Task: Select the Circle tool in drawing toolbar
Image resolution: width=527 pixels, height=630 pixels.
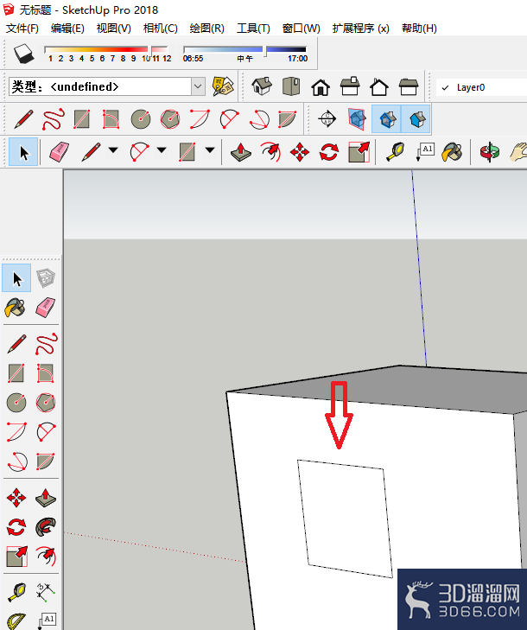Action: pyautogui.click(x=141, y=119)
